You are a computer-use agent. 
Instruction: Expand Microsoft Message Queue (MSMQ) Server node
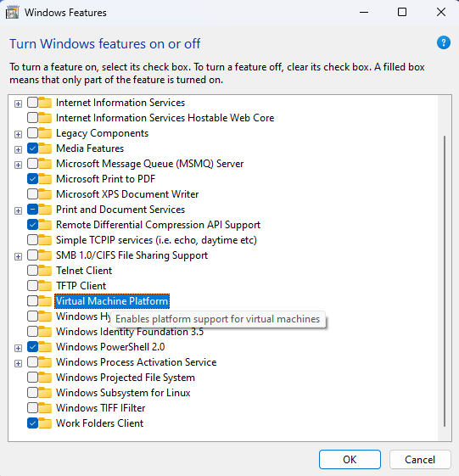pos(18,165)
